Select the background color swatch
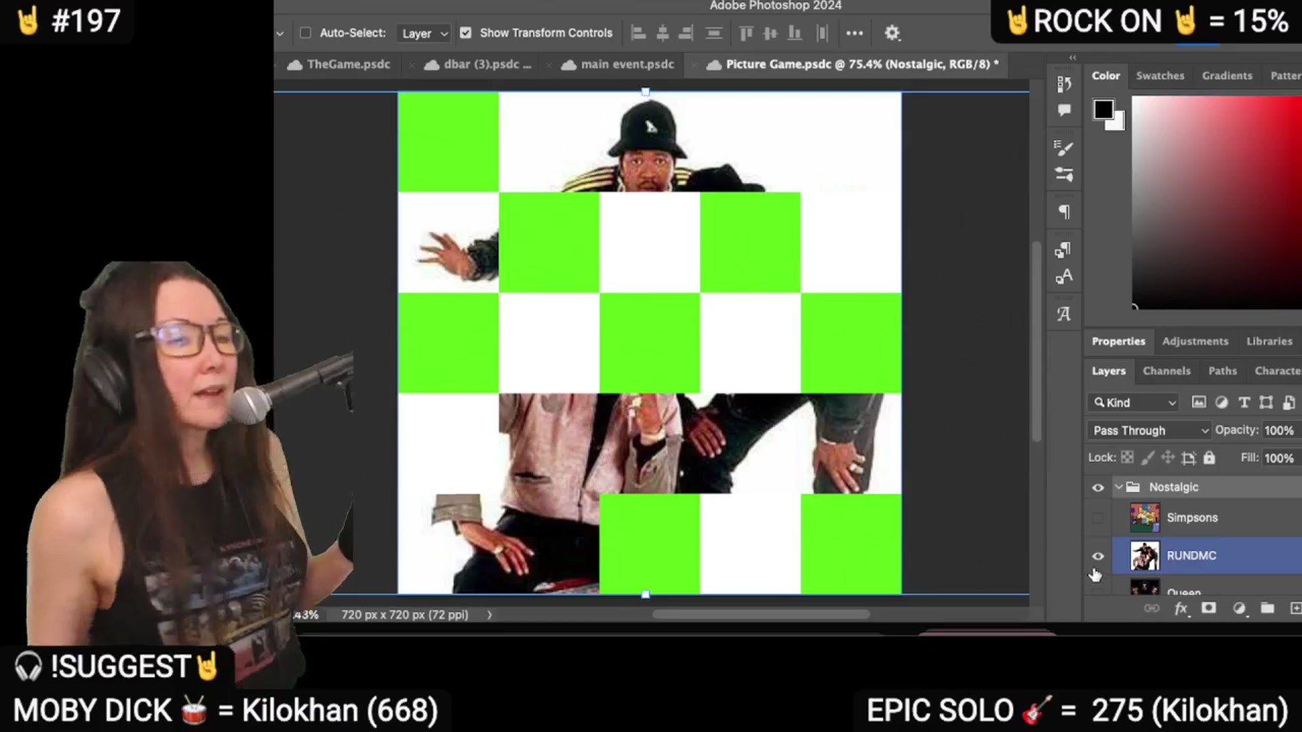Viewport: 1302px width, 732px height. (1119, 123)
